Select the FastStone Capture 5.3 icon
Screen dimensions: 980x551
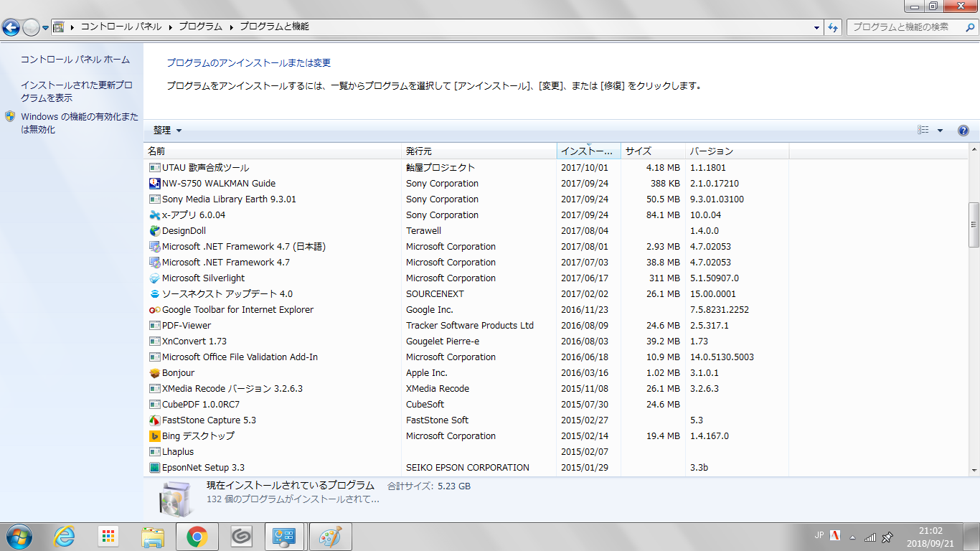click(x=154, y=420)
